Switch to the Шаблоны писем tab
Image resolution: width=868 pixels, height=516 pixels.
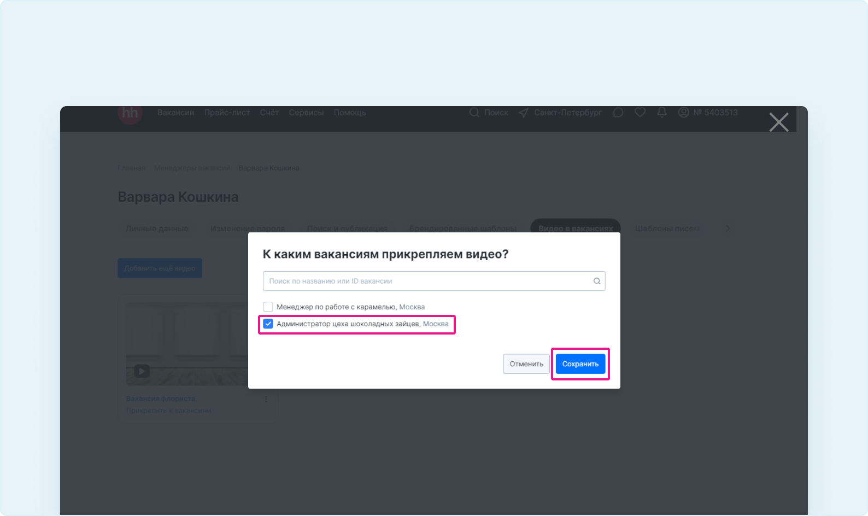[x=667, y=228]
